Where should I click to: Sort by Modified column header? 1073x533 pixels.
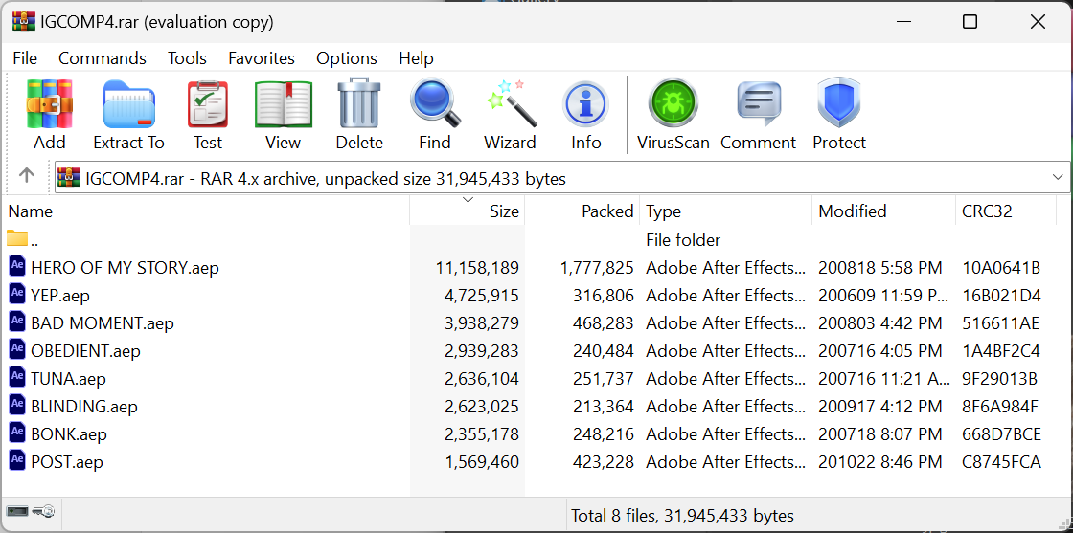pyautogui.click(x=852, y=211)
